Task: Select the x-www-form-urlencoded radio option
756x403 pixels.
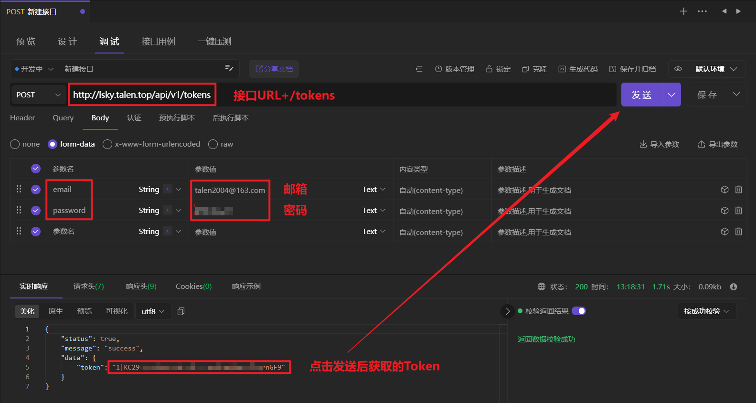Action: [x=107, y=144]
